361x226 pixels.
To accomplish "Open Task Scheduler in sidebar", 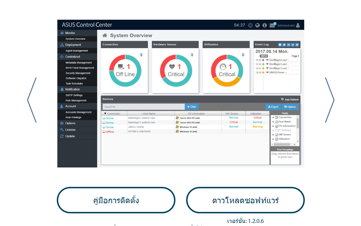I will [x=74, y=84].
